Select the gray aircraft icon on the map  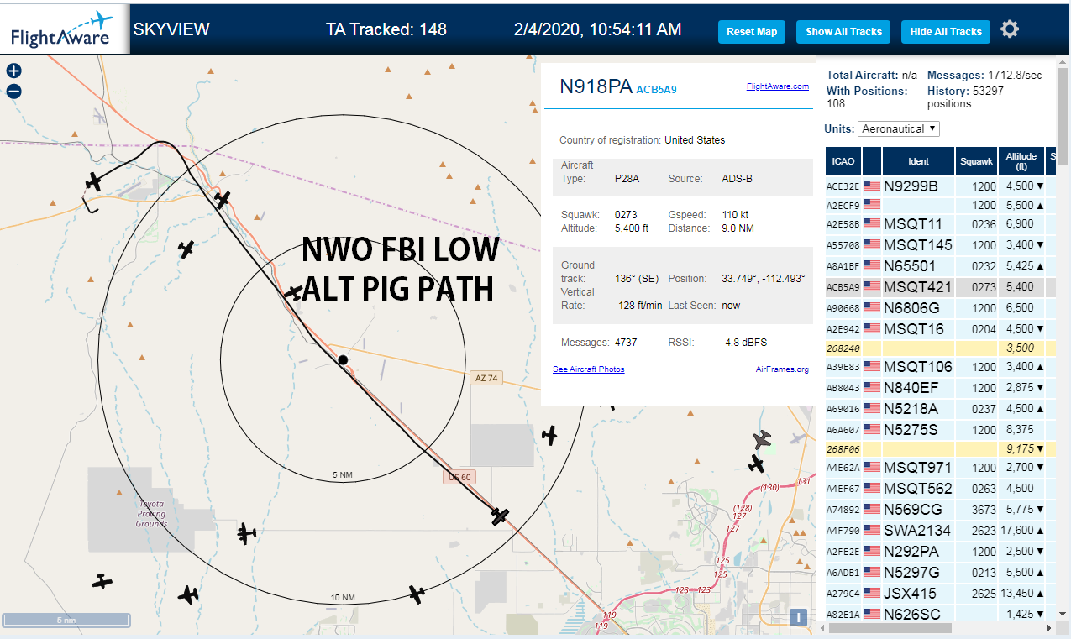[x=762, y=439]
